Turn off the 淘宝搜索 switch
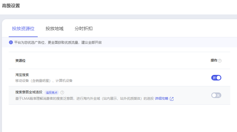 click(216, 78)
